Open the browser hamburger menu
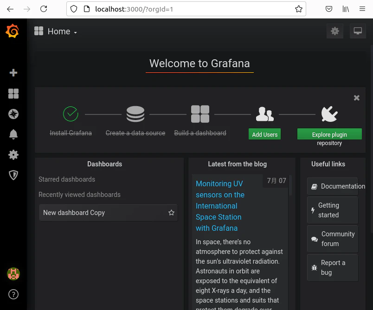Image resolution: width=373 pixels, height=310 pixels. [362, 9]
